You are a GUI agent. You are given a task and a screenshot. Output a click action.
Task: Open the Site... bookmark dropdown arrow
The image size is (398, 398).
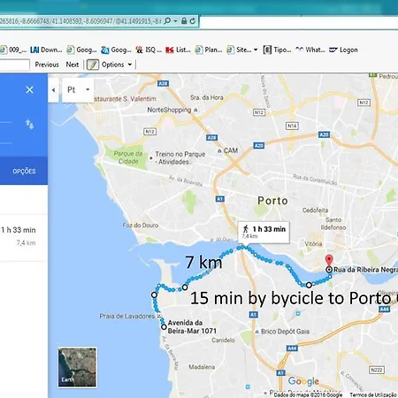(x=256, y=50)
